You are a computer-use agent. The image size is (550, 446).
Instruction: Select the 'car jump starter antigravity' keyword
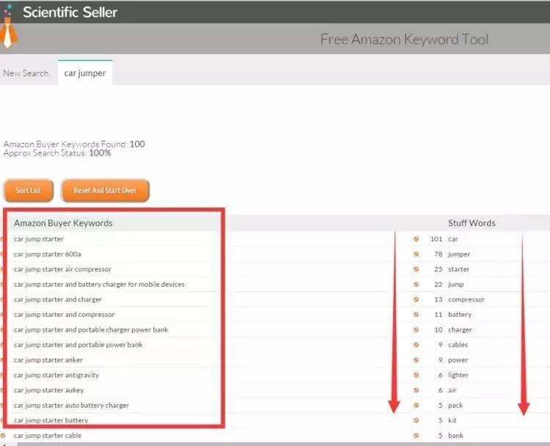point(56,375)
